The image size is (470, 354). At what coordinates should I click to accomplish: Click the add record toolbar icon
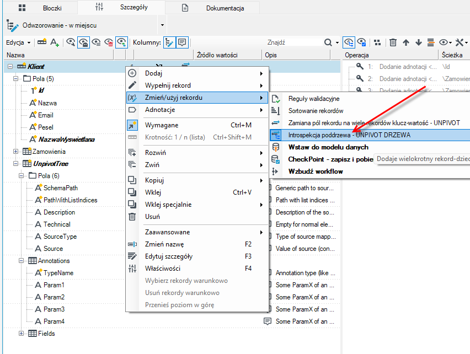click(x=42, y=42)
